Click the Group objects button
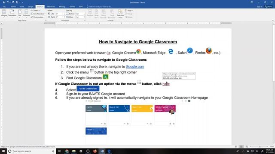The image size is (275, 154). click(x=129, y=14)
